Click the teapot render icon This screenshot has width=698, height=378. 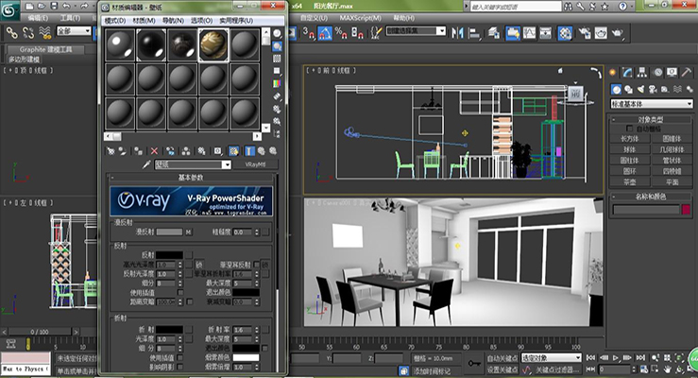616,31
